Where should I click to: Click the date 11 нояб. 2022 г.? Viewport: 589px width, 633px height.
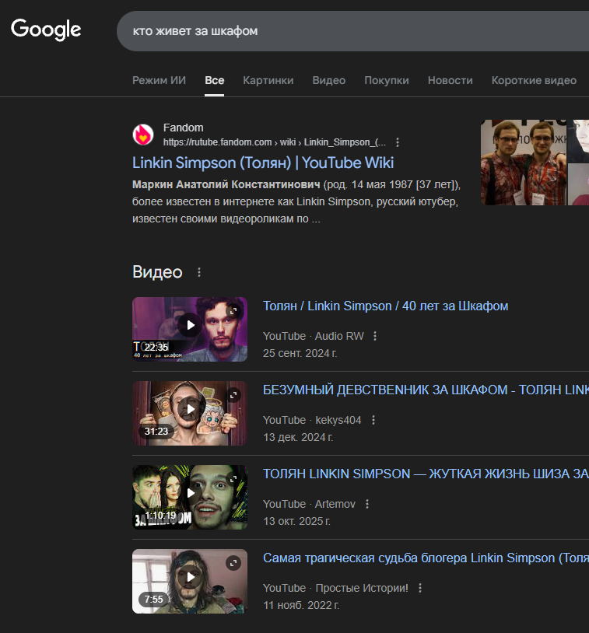click(x=301, y=605)
